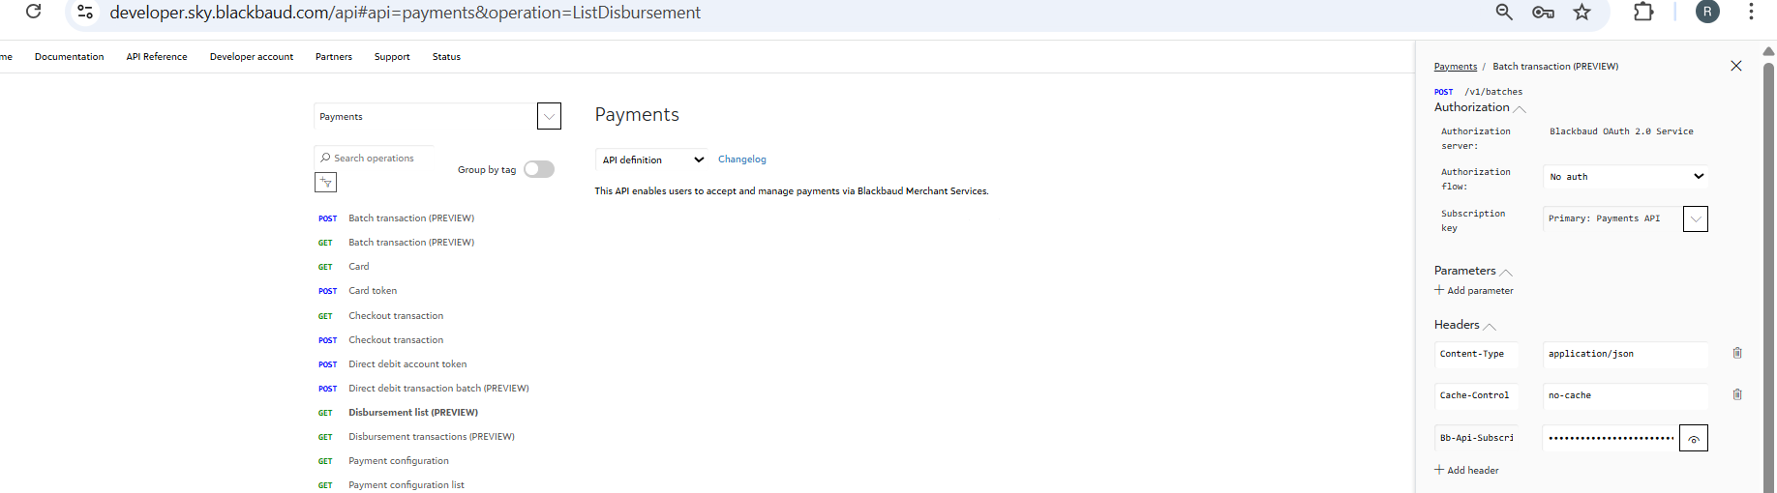Open the Payments API selector dropdown
Viewport: 1777px width, 493px height.
pyautogui.click(x=549, y=116)
